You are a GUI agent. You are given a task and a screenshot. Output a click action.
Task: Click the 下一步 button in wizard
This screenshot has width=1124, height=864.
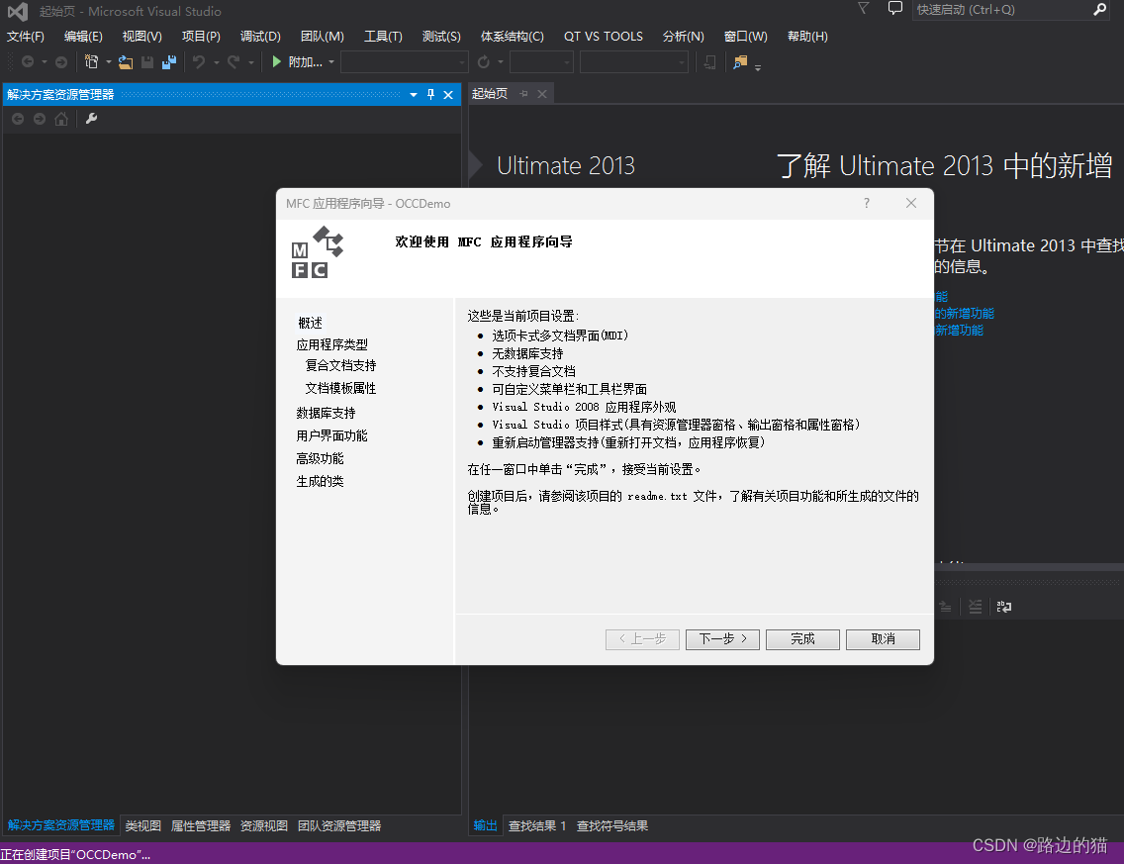point(722,639)
